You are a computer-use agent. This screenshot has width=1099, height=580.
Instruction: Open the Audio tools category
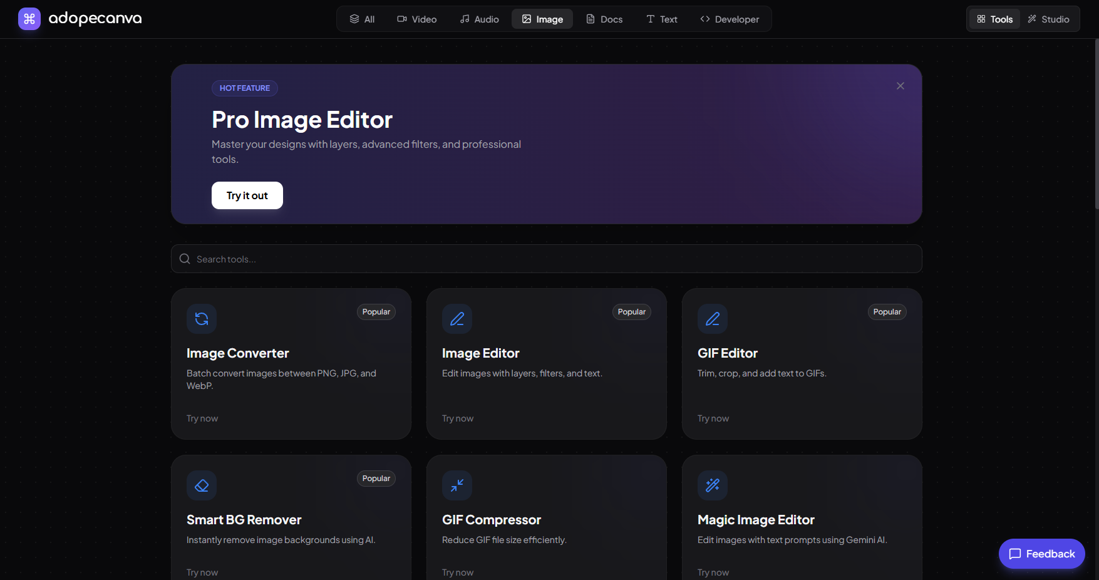pos(479,19)
